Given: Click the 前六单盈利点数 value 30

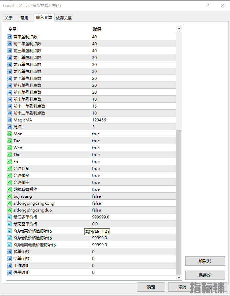Looking at the screenshot, I should point(94,71).
